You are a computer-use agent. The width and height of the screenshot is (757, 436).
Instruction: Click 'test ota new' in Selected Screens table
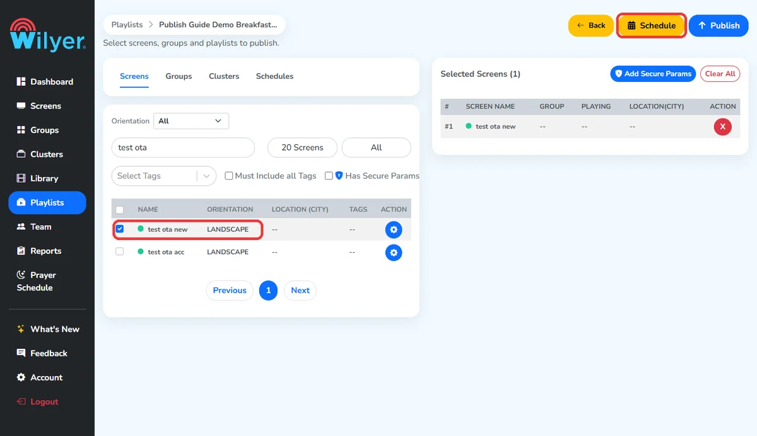[495, 127]
